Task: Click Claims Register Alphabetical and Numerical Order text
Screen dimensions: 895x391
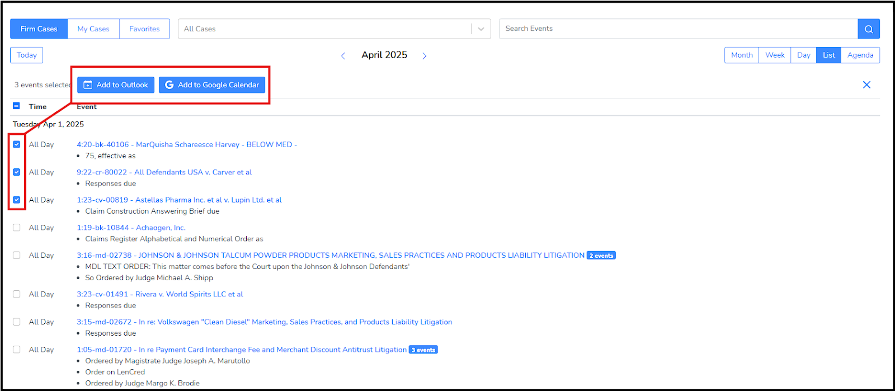Action: tap(174, 239)
